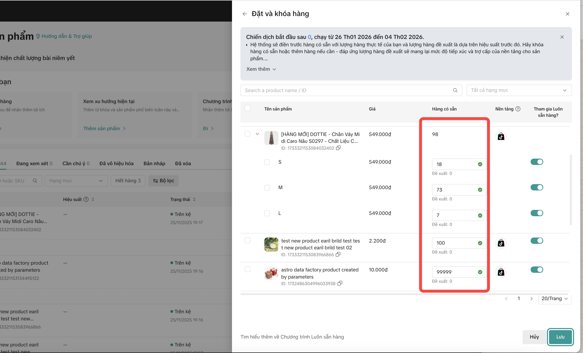Copy ID of DOTTIE Chân Váy product
Screen dimensions: 583x353
(338, 148)
